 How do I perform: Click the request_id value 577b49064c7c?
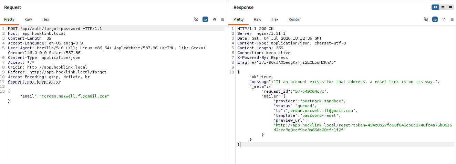click(310, 91)
